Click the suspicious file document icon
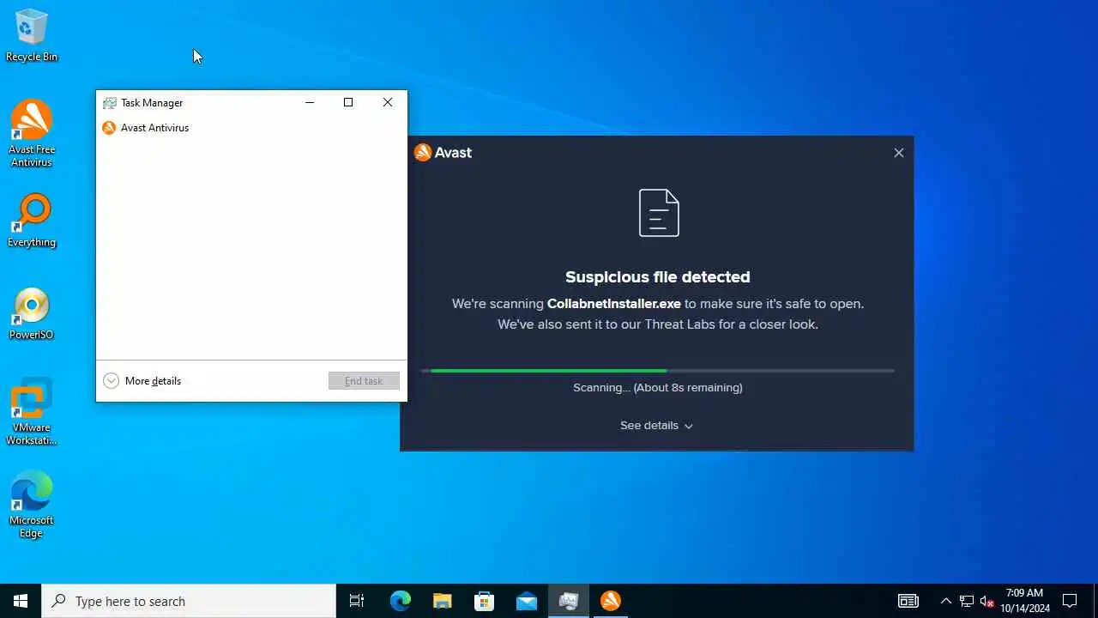This screenshot has height=618, width=1098. (659, 213)
